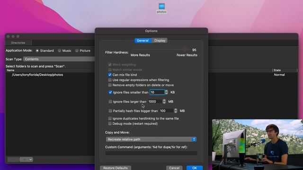Viewport: 303px width, 170px height.
Task: Click the stepper for larger-than MB value
Action: click(x=164, y=102)
